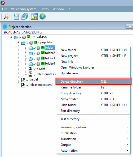Select releasenotes.xml at the bottom of tree
The height and width of the screenshot is (157, 133).
41,85
